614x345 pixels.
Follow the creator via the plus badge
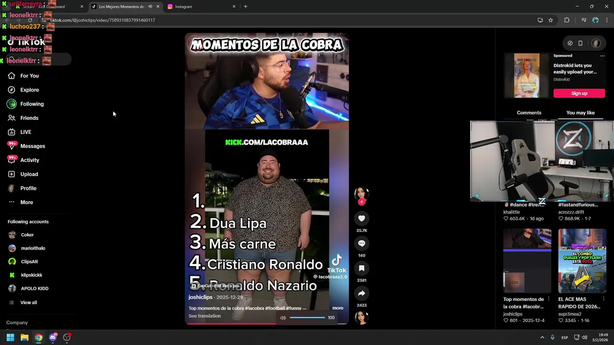click(x=362, y=202)
